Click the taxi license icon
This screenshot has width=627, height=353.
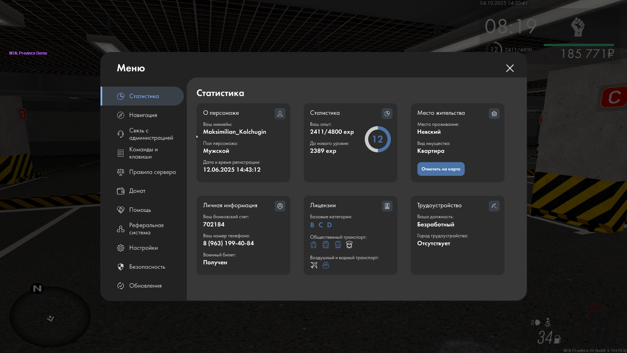(349, 245)
